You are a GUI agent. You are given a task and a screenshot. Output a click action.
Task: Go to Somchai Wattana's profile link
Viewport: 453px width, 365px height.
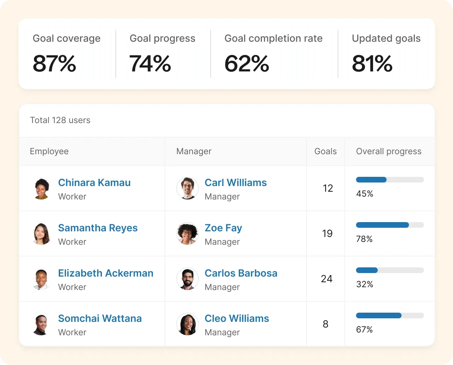(100, 318)
